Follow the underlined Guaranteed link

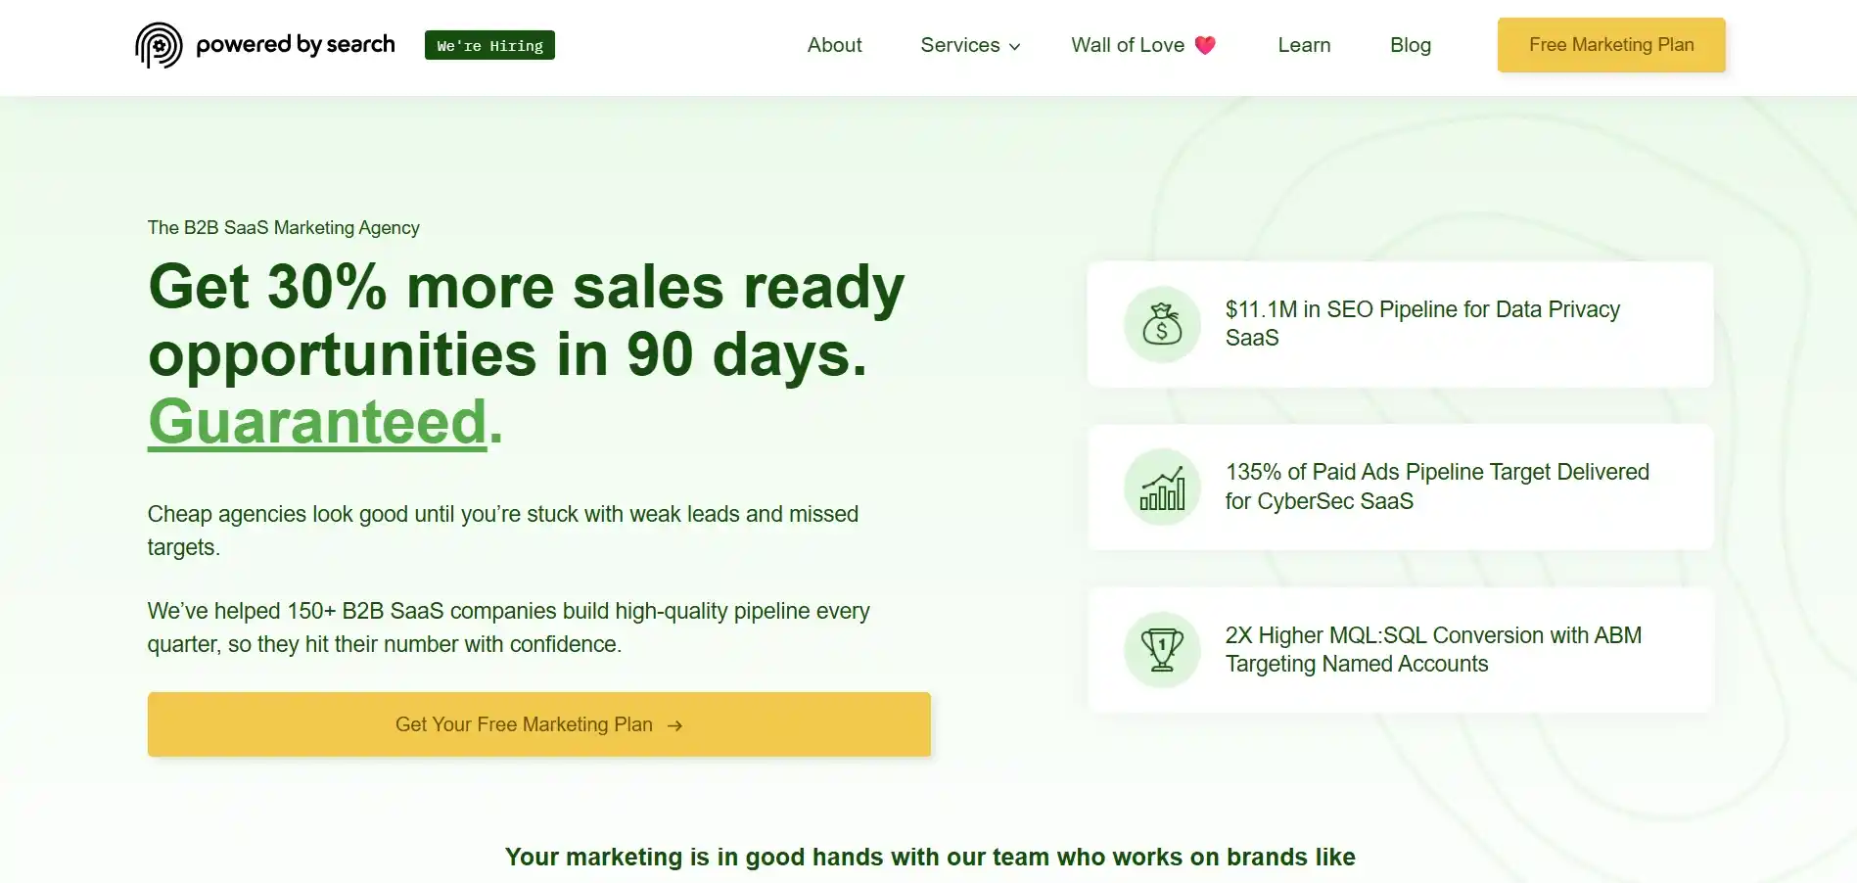pos(317,422)
